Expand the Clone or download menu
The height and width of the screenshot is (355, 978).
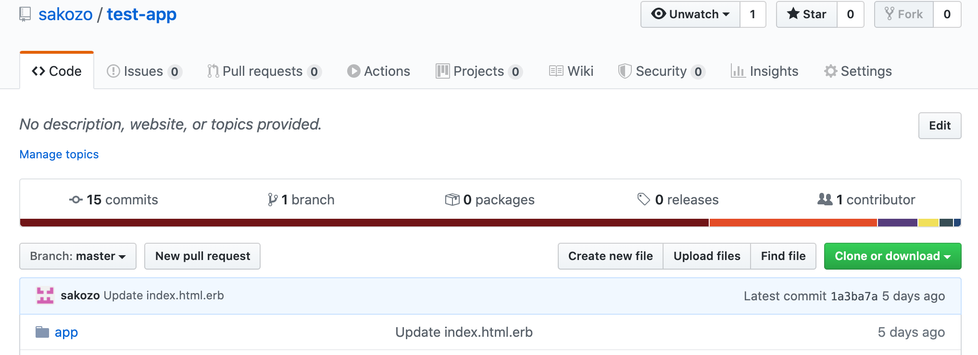point(892,256)
